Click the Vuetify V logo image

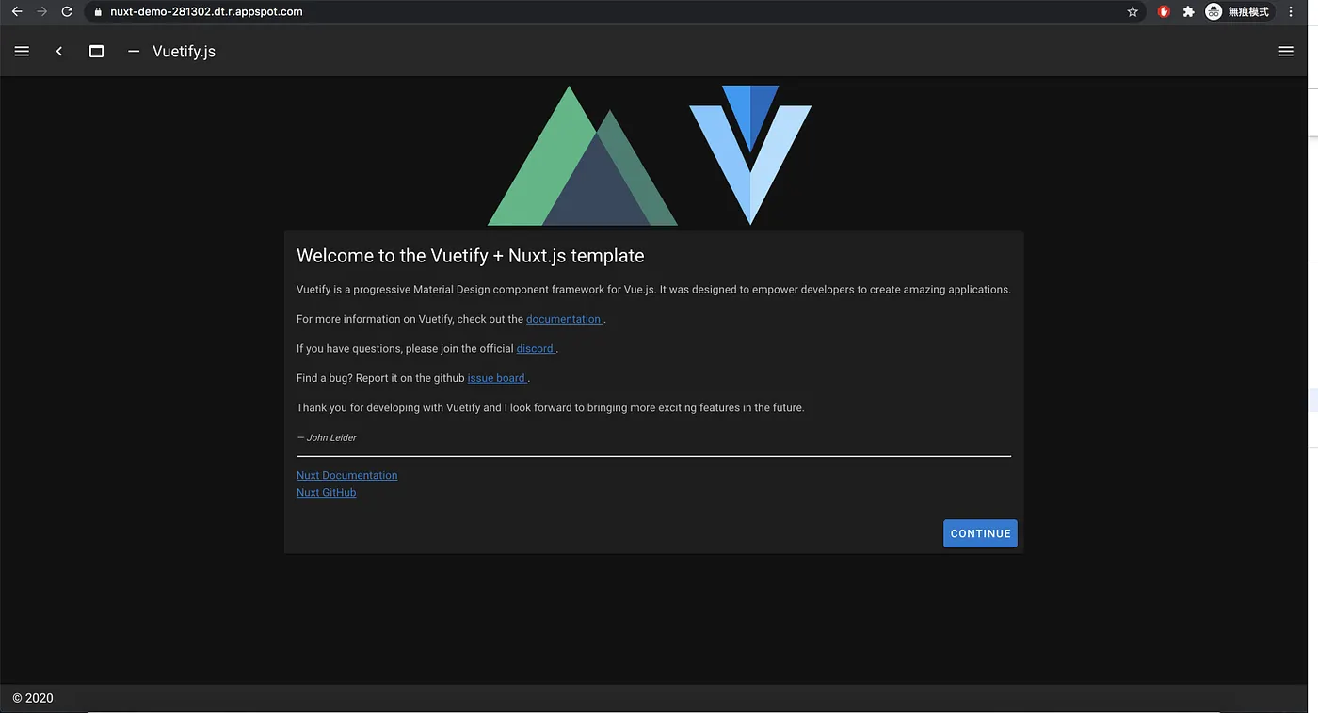(x=750, y=155)
